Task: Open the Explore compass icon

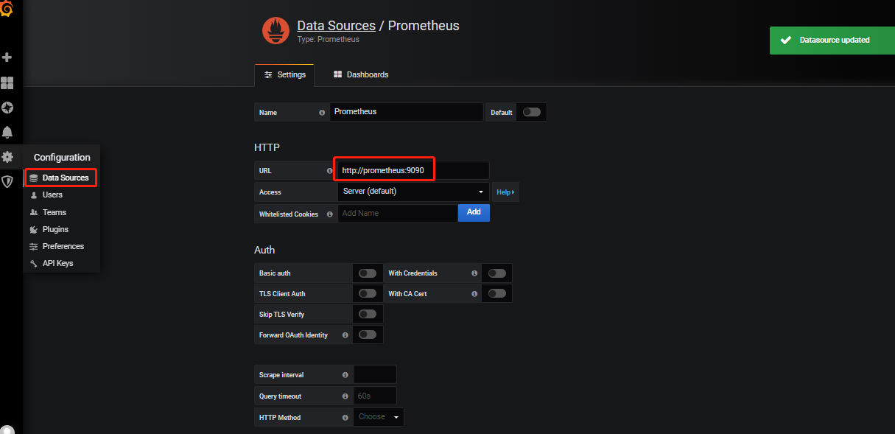Action: point(7,108)
